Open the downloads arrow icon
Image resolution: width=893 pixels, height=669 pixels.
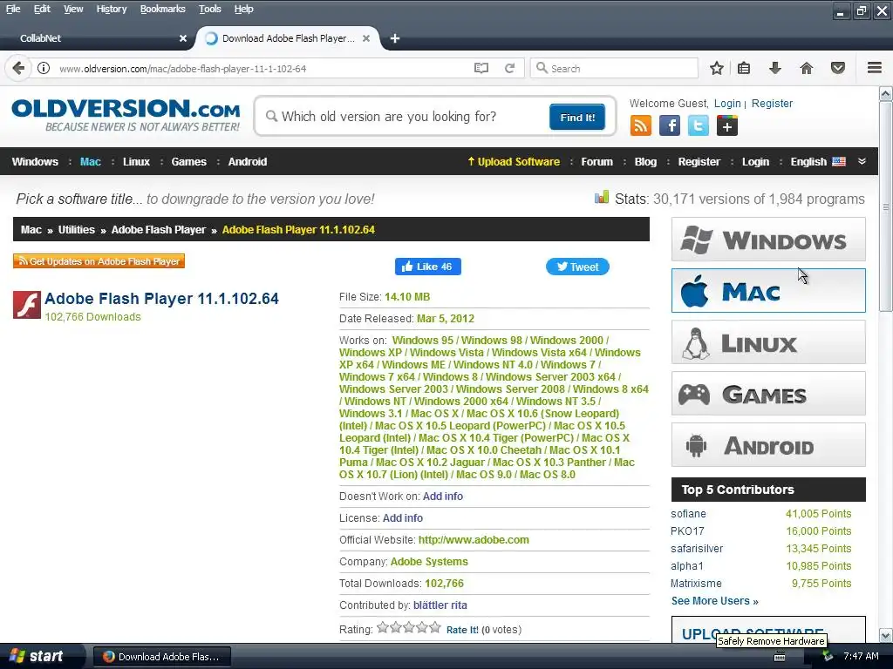point(774,68)
